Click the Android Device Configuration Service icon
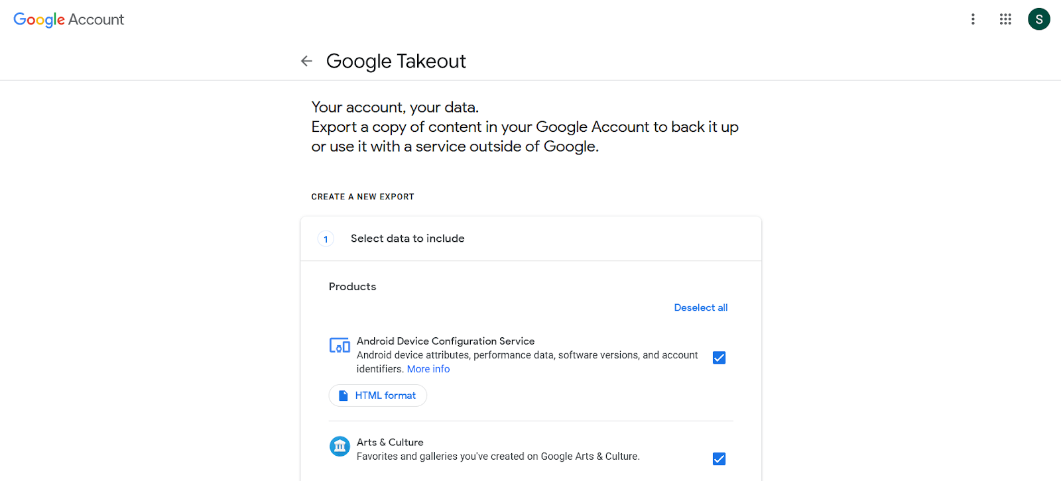Image resolution: width=1061 pixels, height=481 pixels. click(340, 345)
